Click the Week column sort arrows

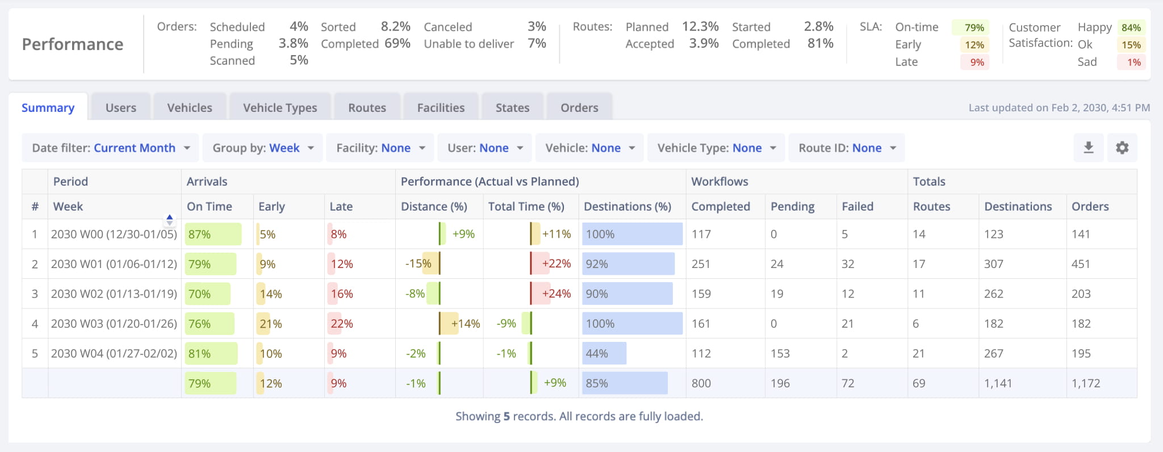click(169, 219)
